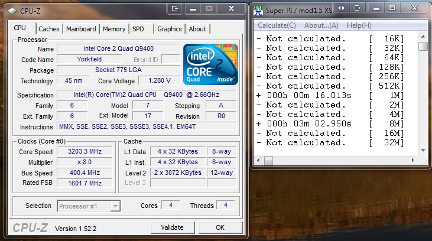Select the CPU tab
The height and width of the screenshot is (241, 432).
20,28
